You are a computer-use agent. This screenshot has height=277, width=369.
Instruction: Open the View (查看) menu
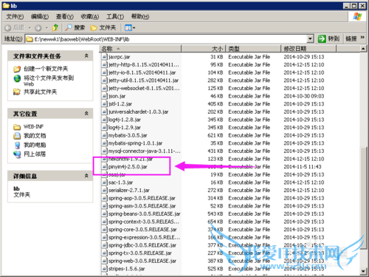point(65,16)
